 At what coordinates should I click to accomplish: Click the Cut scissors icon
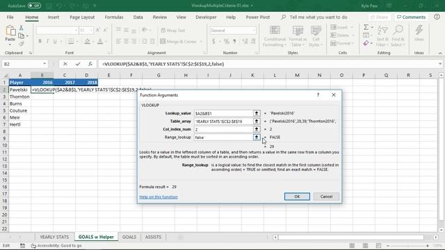click(x=21, y=28)
